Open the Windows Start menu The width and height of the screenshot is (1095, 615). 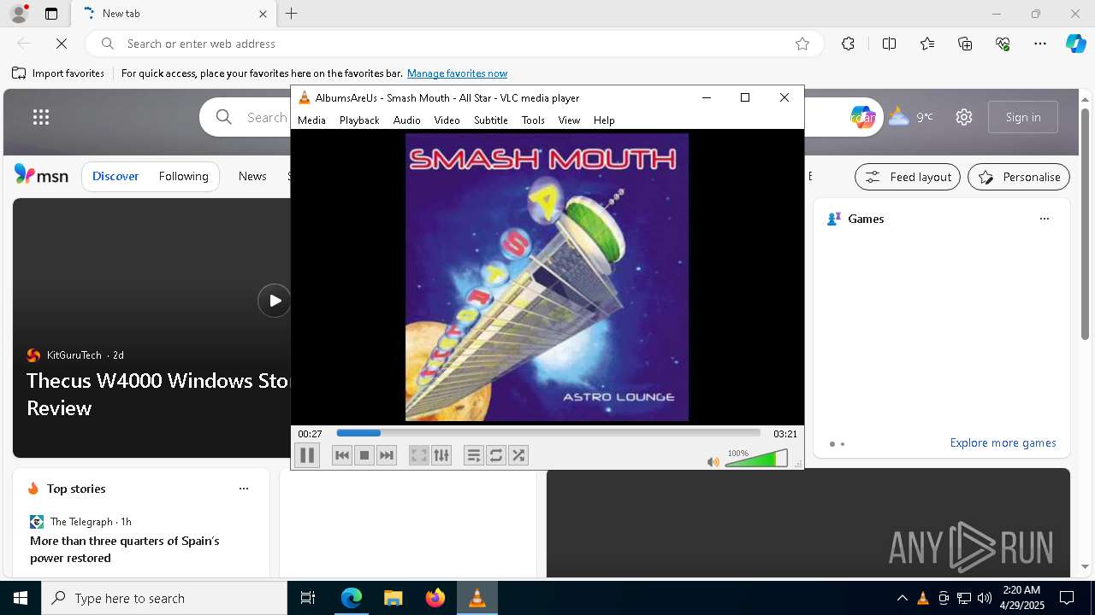(x=21, y=598)
